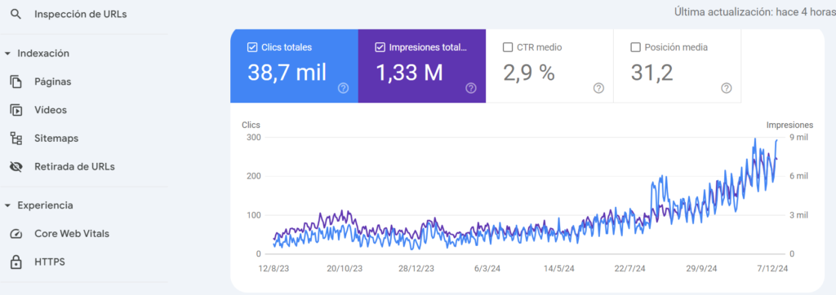
Task: Click the 7/12/24 date label
Action: tap(772, 269)
